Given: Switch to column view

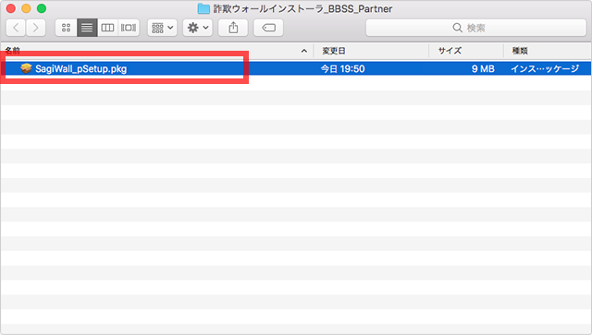Looking at the screenshot, I should (x=107, y=28).
